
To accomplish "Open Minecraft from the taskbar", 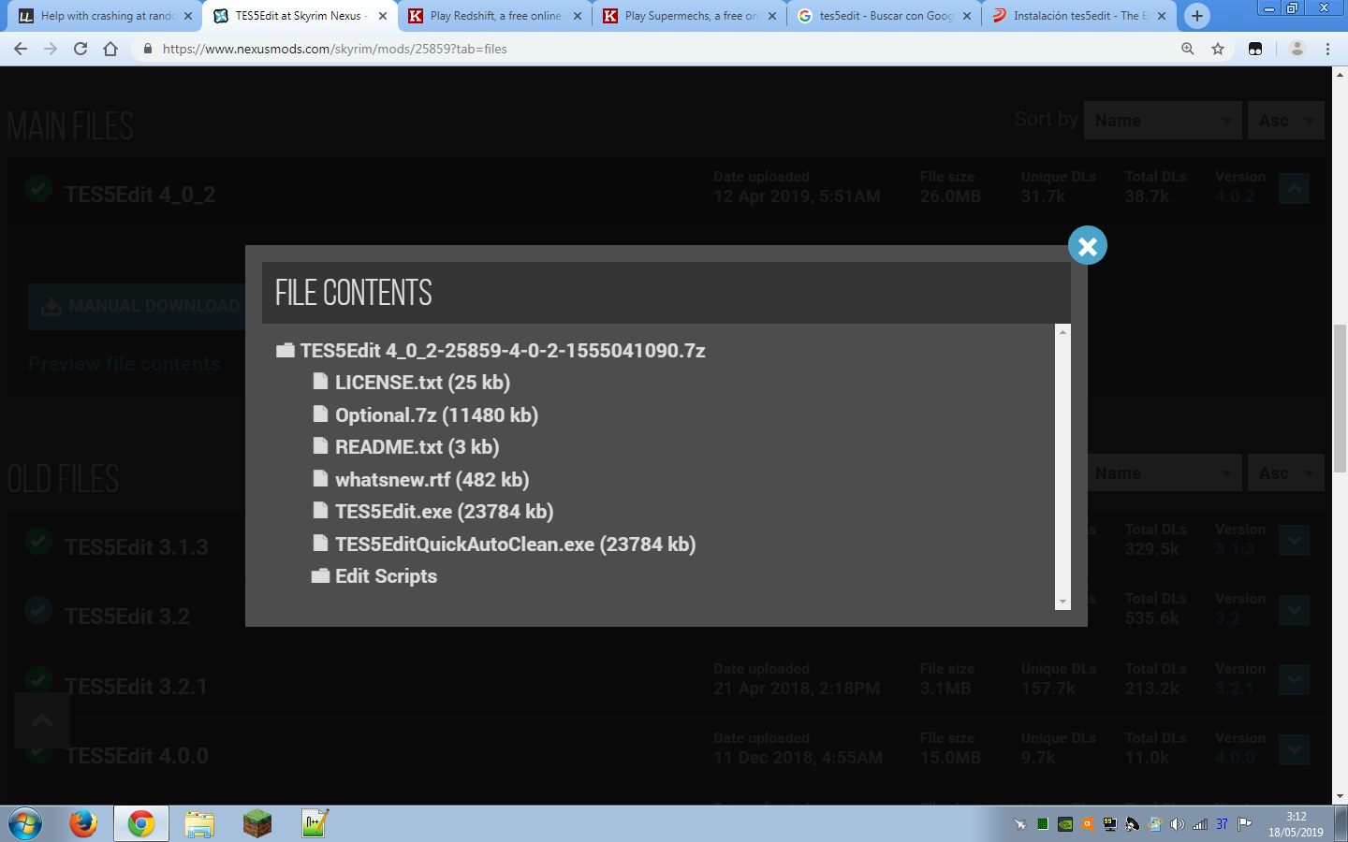I will 256,824.
